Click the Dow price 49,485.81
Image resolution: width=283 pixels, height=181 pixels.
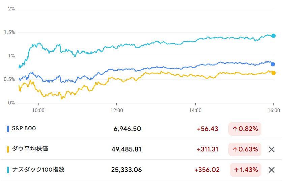(126, 149)
